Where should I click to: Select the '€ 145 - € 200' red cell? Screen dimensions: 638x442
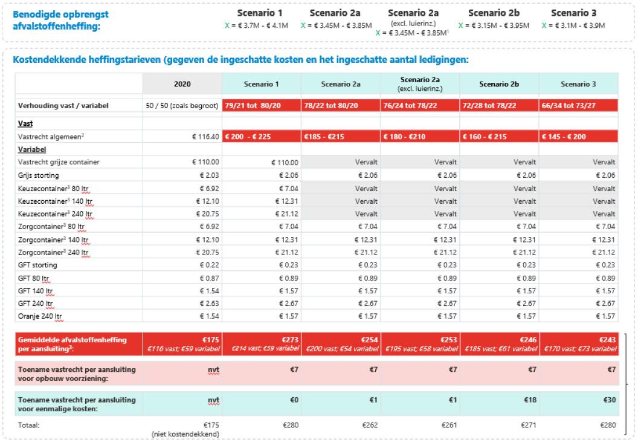[x=578, y=137]
